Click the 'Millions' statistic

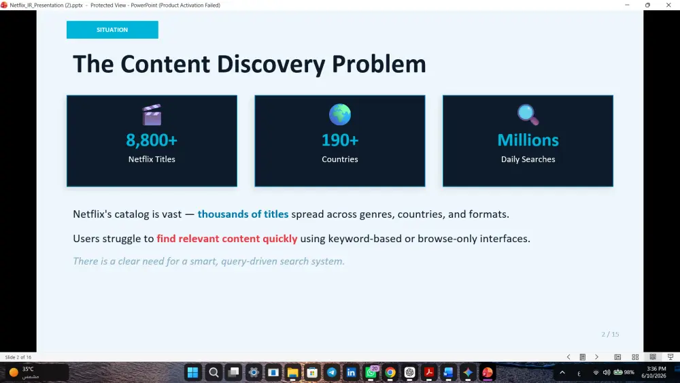(x=528, y=140)
